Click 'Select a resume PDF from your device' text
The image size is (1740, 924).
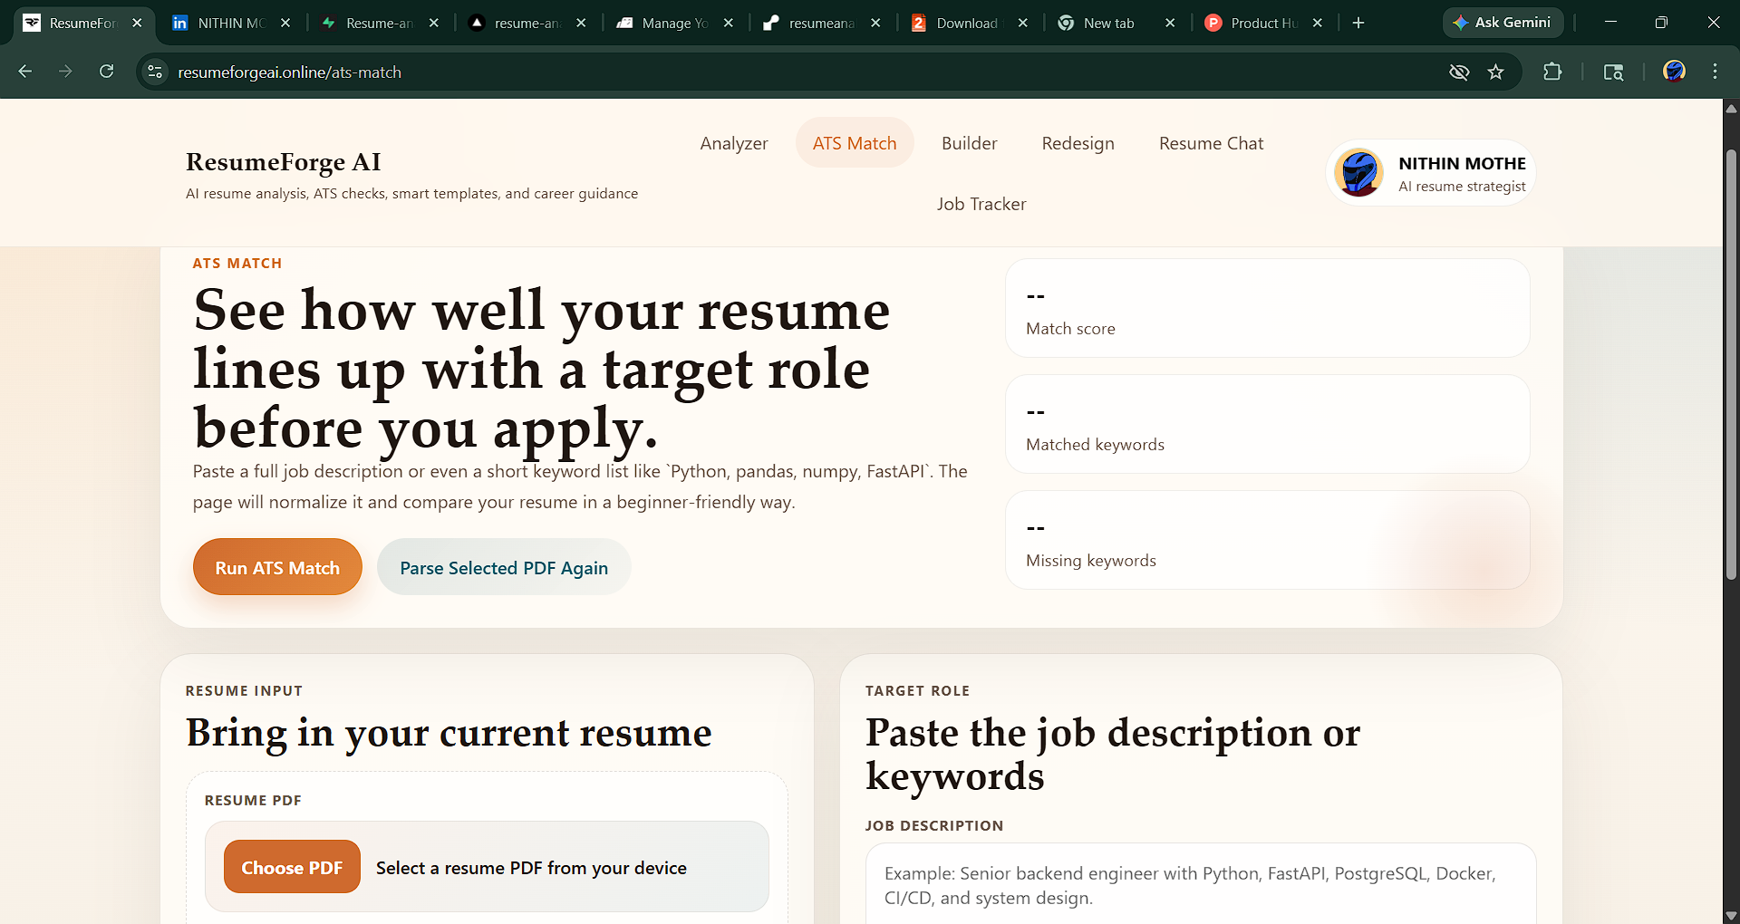531,868
